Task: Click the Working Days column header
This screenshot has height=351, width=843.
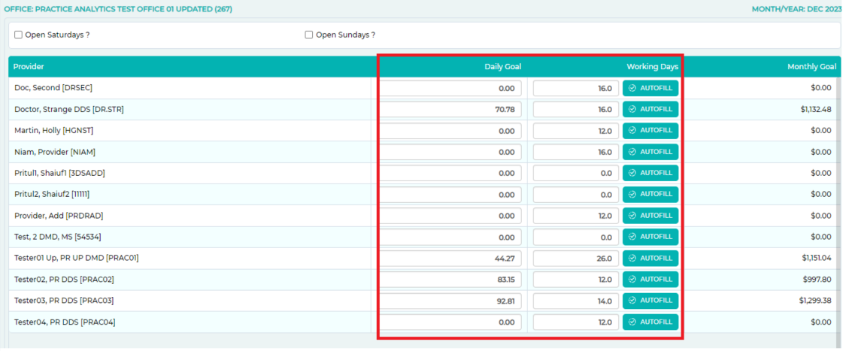Action: point(652,67)
